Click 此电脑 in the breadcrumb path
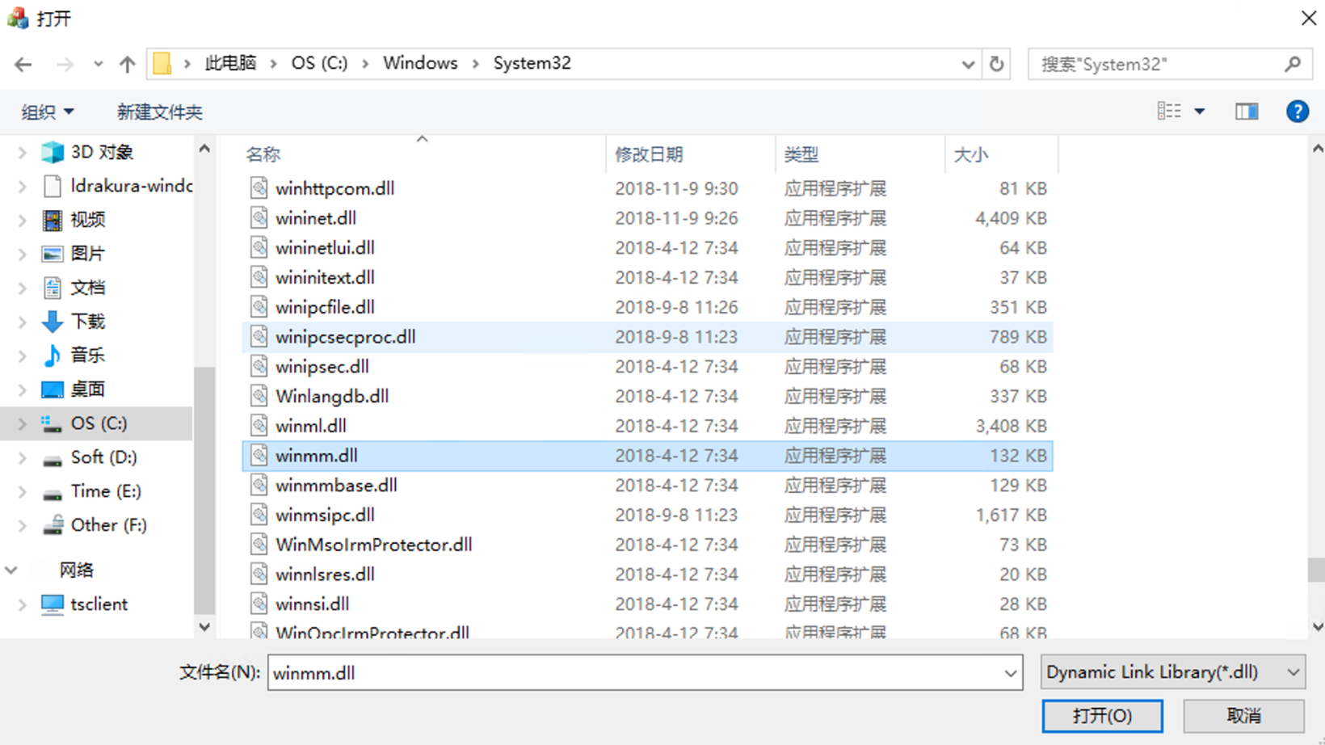The image size is (1325, 745). (x=230, y=63)
